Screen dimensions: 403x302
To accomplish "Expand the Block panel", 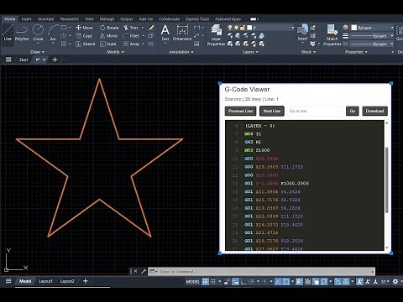I will (308, 52).
